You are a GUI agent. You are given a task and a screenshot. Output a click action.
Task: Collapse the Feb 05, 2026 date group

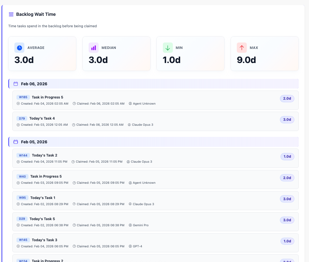pyautogui.click(x=34, y=142)
